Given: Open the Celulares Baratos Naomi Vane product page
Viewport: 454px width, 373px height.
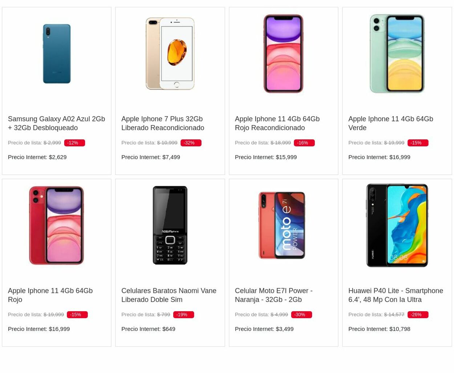Looking at the screenshot, I should (169, 295).
